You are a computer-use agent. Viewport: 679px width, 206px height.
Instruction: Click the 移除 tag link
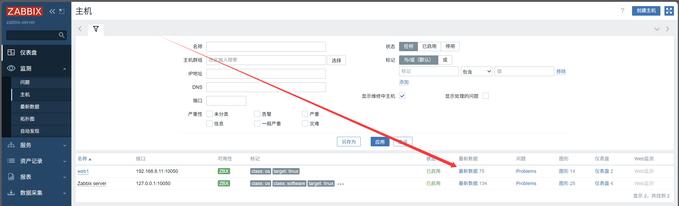[x=561, y=72]
